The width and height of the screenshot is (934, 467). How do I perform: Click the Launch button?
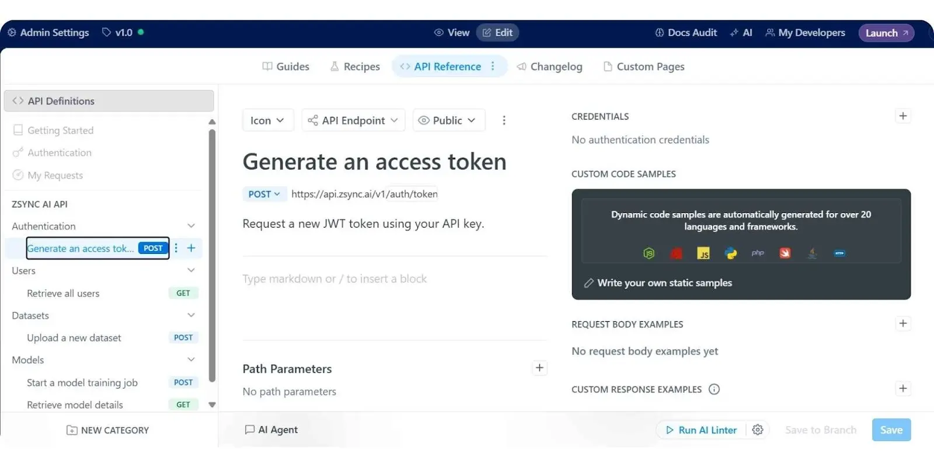coord(886,33)
